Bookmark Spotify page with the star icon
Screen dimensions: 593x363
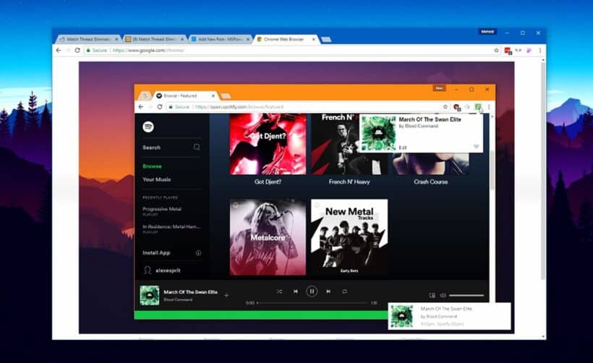pyautogui.click(x=445, y=107)
